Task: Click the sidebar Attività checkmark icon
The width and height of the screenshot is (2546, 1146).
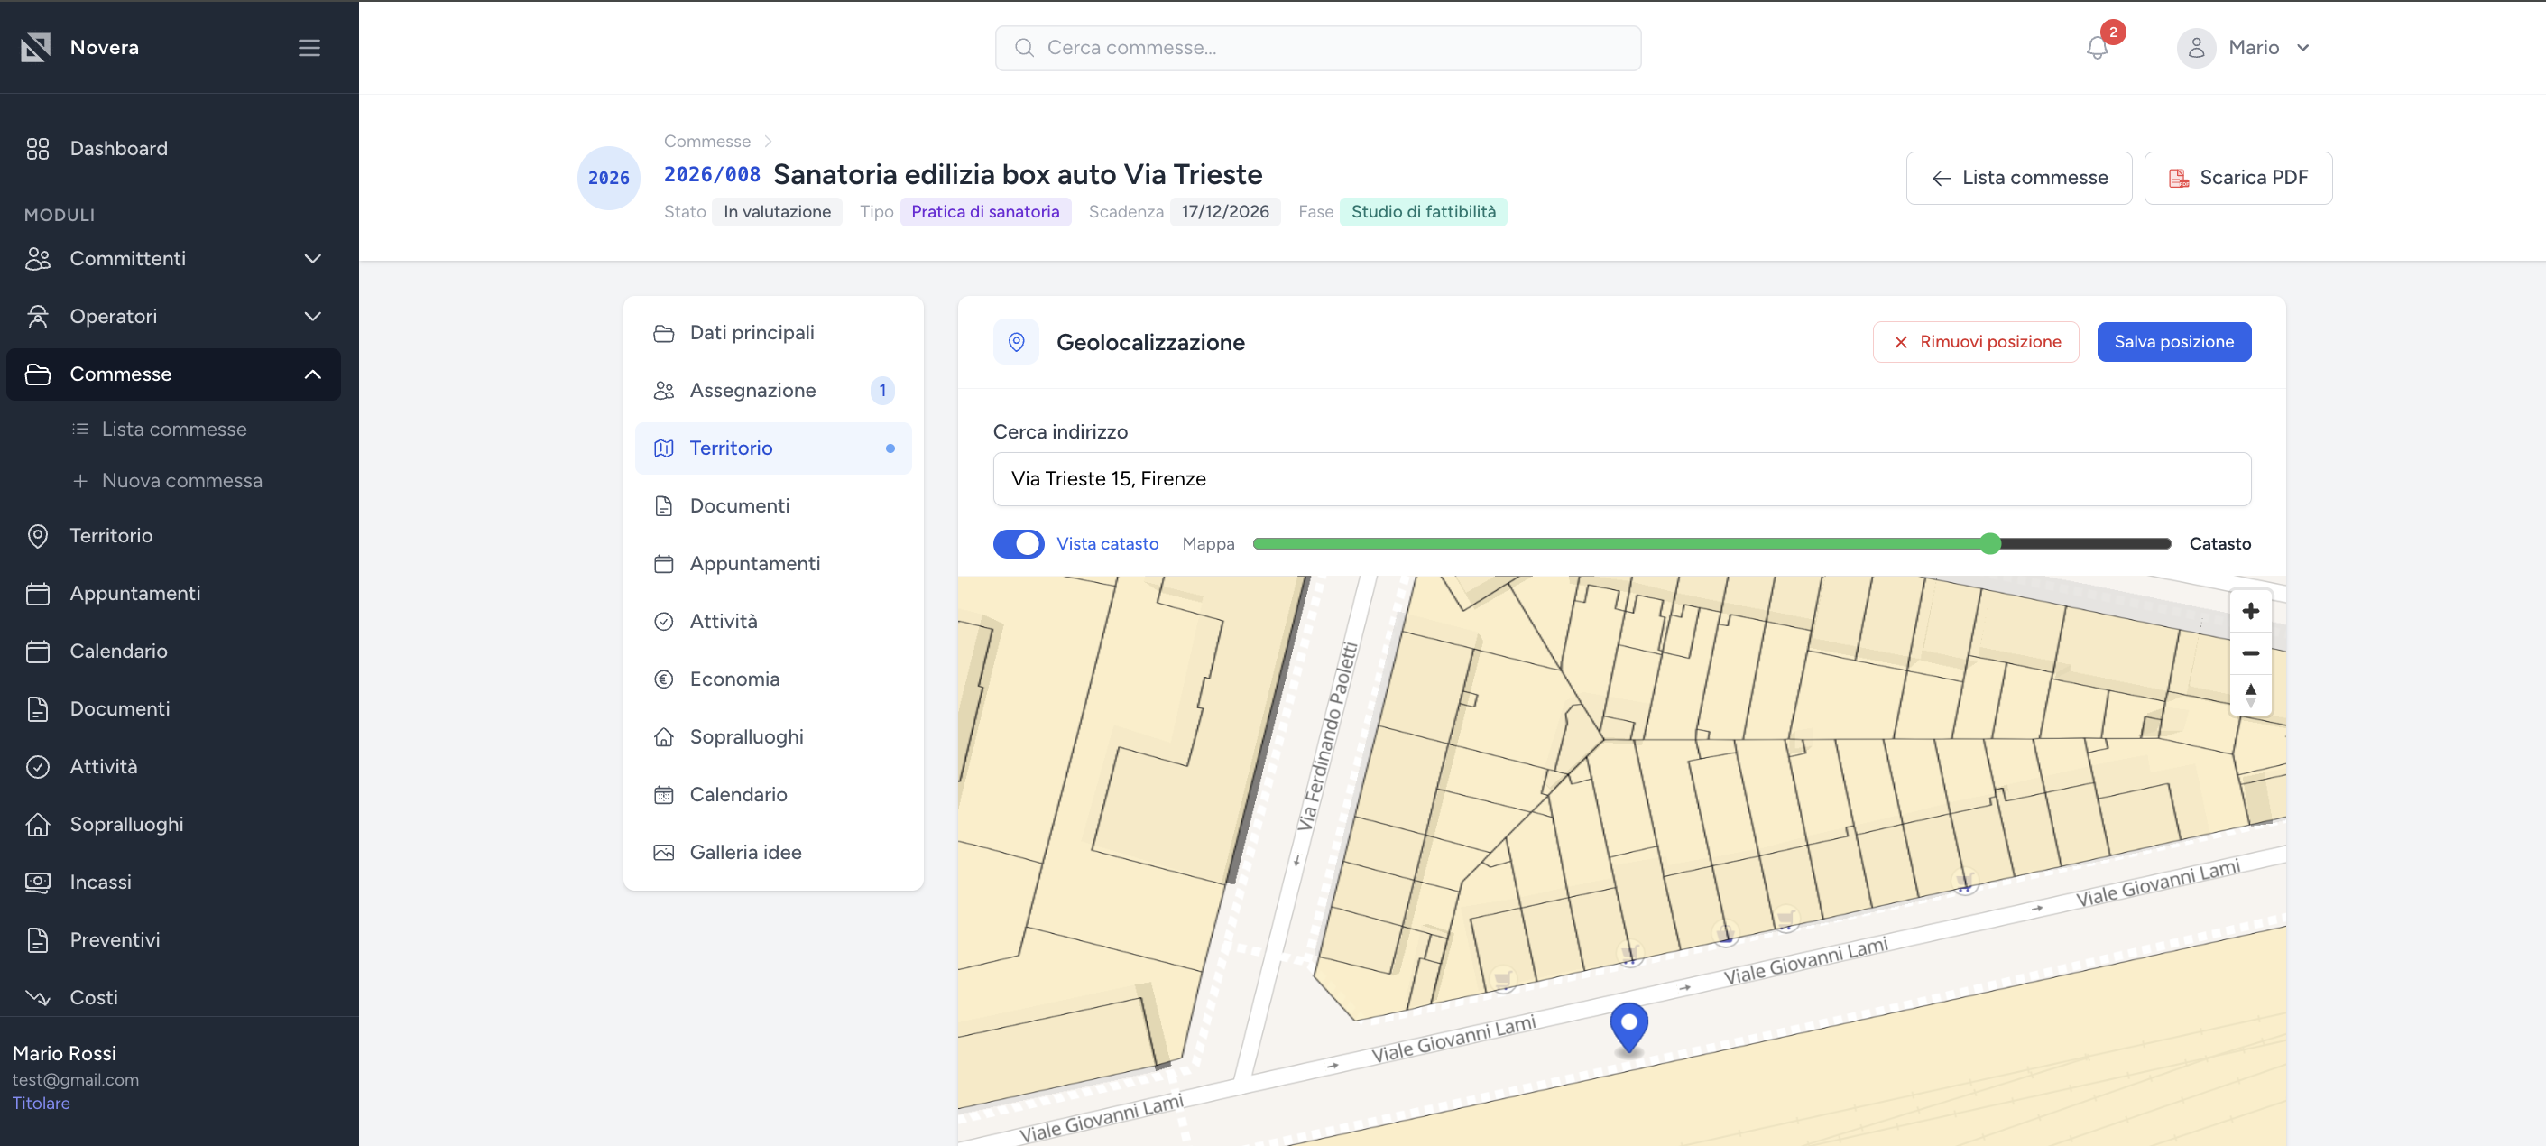Action: (x=38, y=766)
